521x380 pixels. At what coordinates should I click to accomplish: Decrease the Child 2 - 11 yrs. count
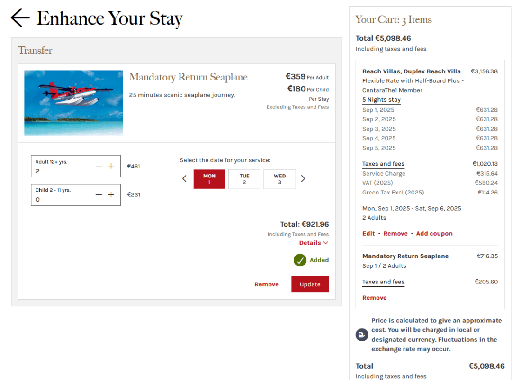pos(99,194)
